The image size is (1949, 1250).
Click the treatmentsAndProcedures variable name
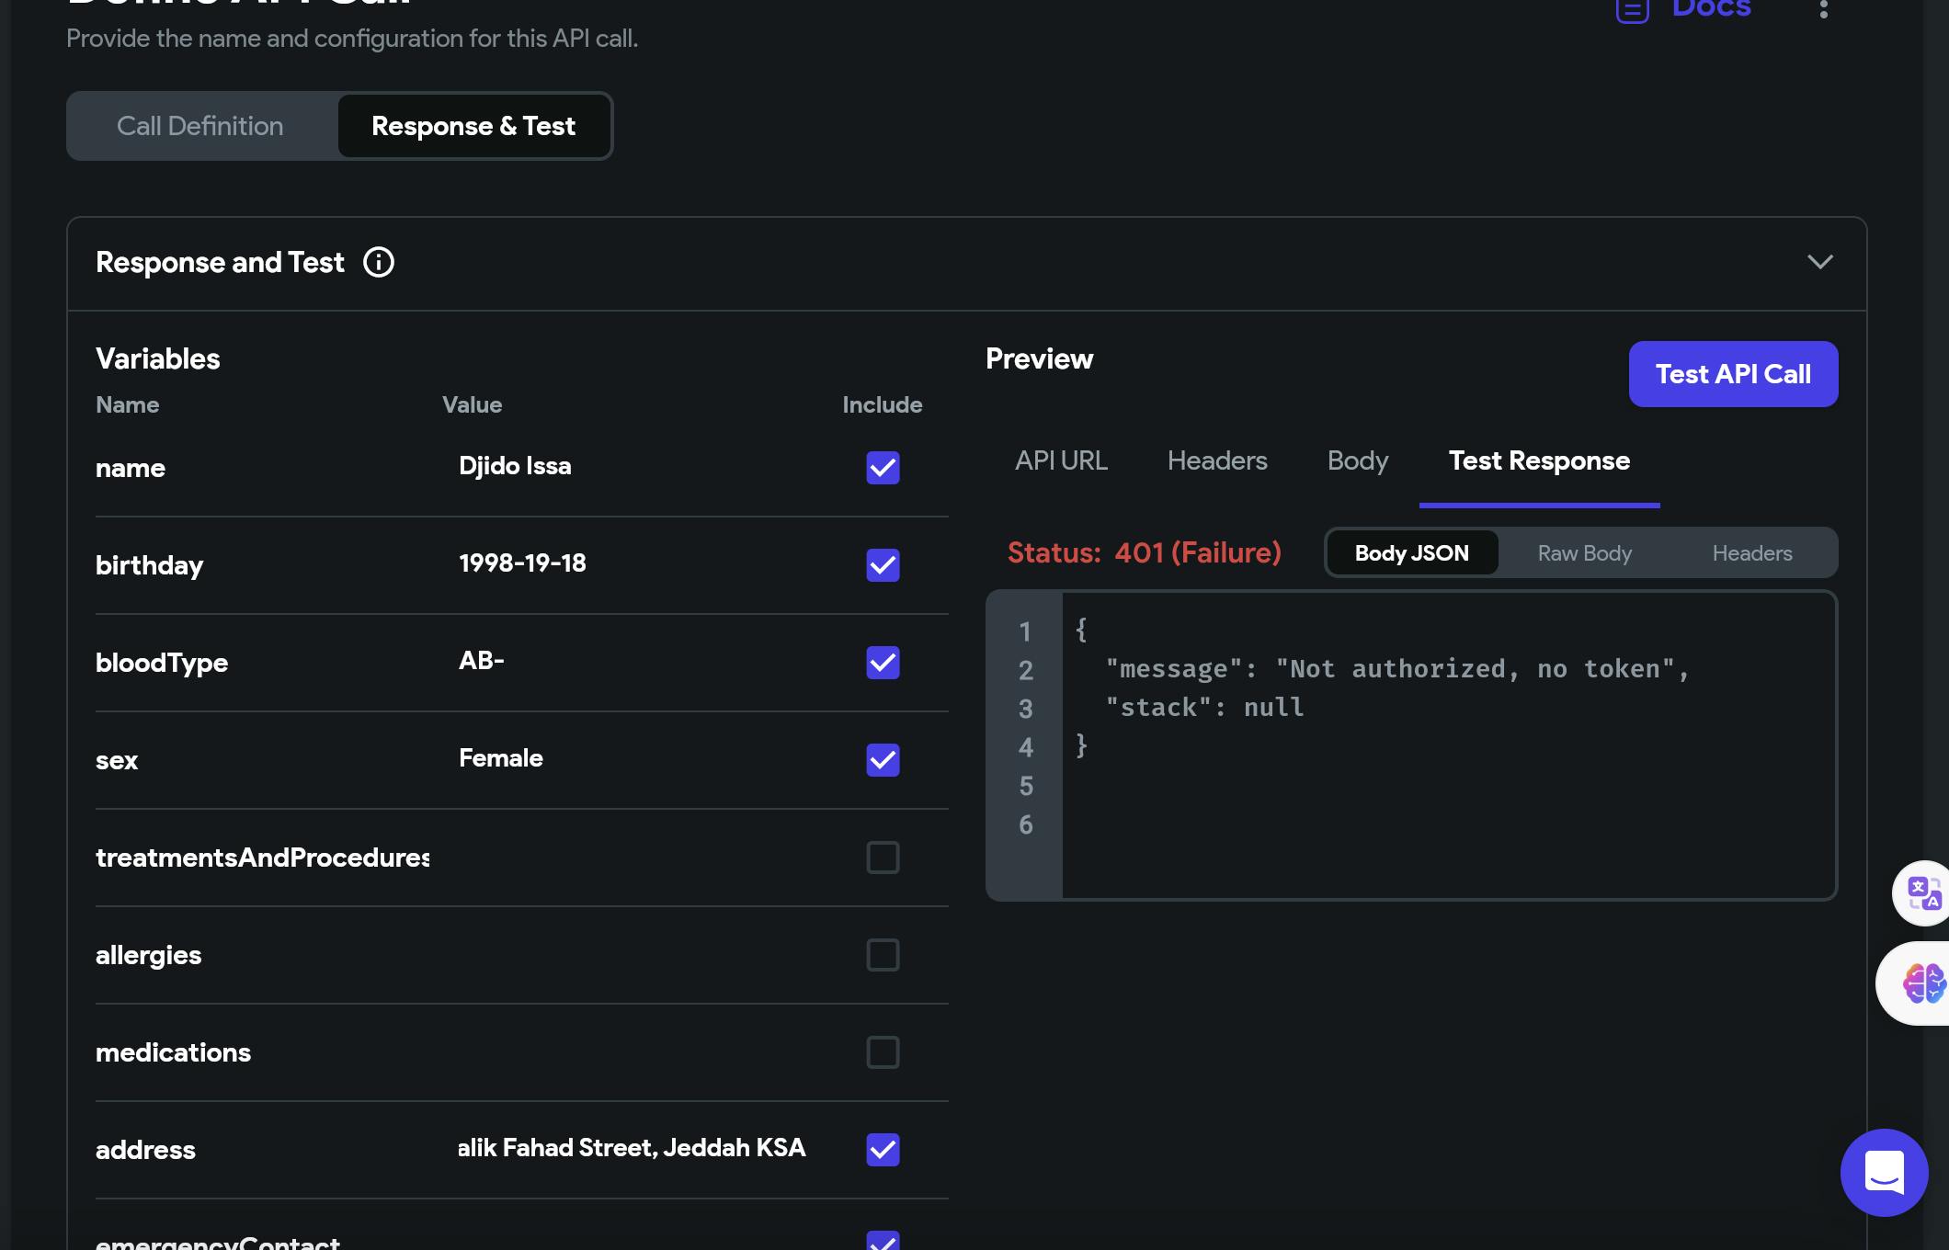[x=262, y=858]
